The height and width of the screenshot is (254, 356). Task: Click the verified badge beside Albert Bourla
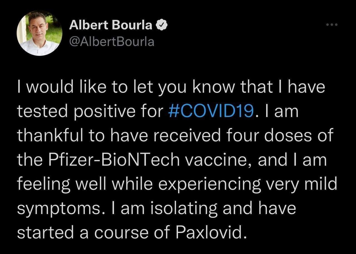[x=161, y=26]
